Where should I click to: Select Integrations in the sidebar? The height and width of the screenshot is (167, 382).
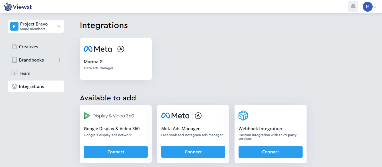coord(36,86)
